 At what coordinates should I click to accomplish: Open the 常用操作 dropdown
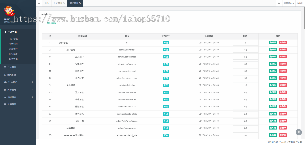[x=288, y=3]
